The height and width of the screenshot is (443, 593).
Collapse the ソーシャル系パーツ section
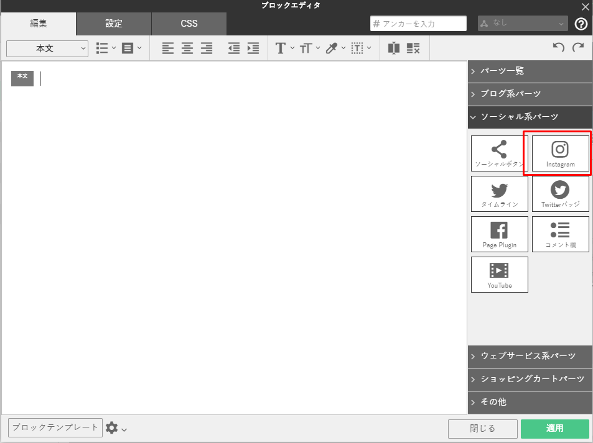[x=530, y=117]
